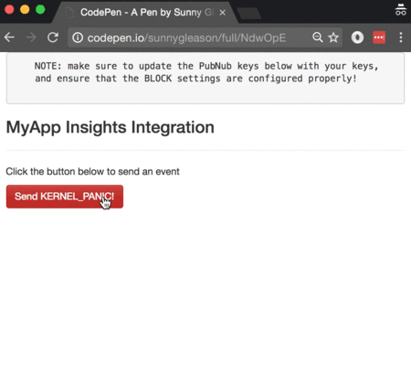Viewport: 411px width, 373px height.
Task: View site information for codepen.io
Action: pyautogui.click(x=78, y=37)
